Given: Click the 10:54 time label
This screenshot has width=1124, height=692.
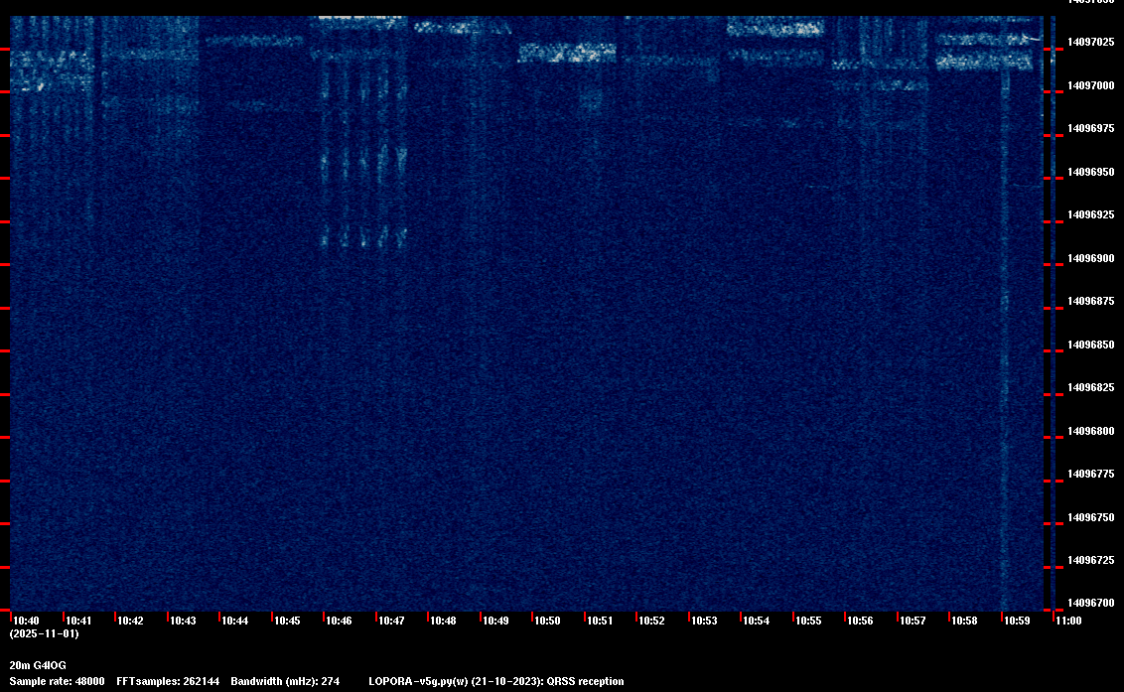Looking at the screenshot, I should 757,621.
